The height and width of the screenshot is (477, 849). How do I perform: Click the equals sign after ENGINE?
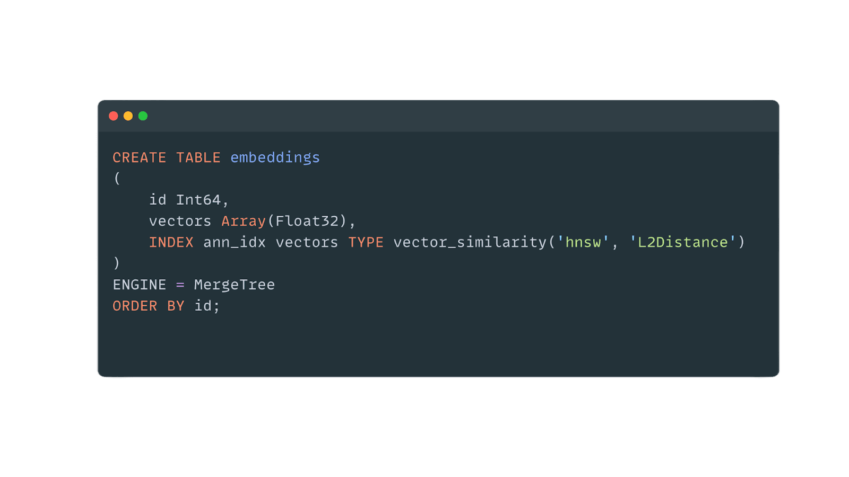pyautogui.click(x=180, y=285)
